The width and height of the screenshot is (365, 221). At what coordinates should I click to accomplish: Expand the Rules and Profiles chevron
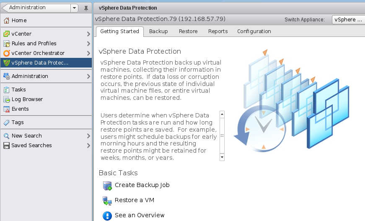tap(88, 44)
